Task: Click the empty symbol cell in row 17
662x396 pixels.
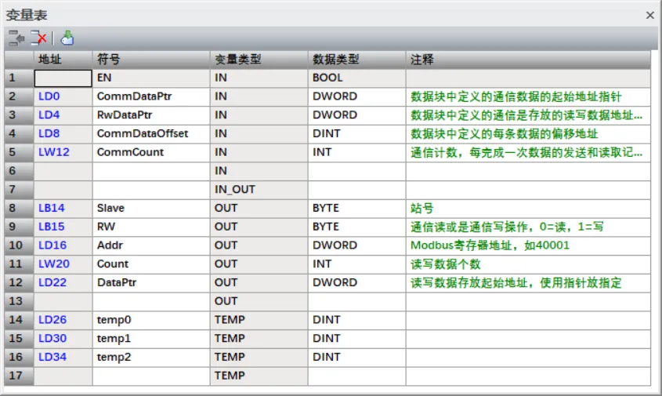Action: tap(151, 376)
